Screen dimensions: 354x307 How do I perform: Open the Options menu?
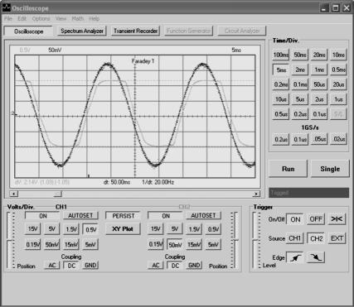tap(41, 19)
